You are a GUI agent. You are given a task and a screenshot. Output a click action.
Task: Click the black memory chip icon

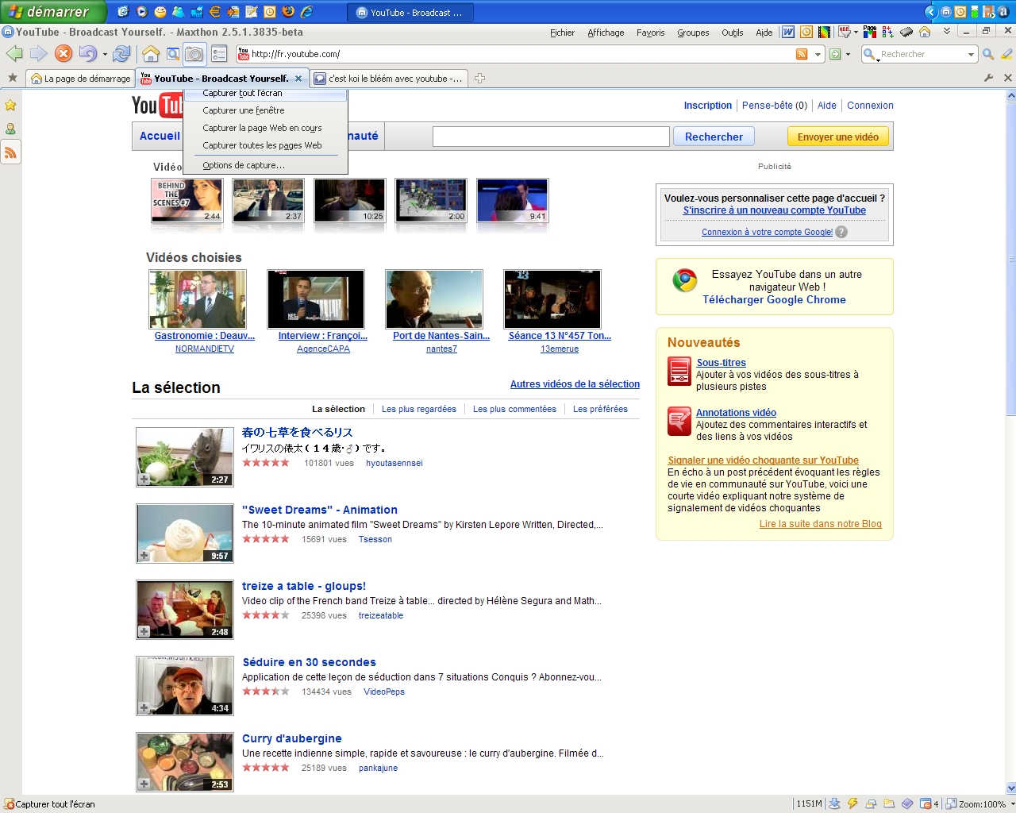coord(906,33)
